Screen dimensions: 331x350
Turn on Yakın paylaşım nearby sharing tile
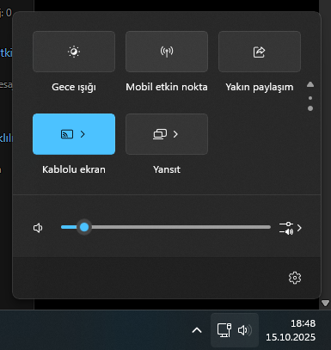coord(260,52)
